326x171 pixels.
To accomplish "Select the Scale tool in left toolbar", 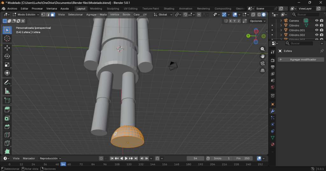I will (x=7, y=65).
